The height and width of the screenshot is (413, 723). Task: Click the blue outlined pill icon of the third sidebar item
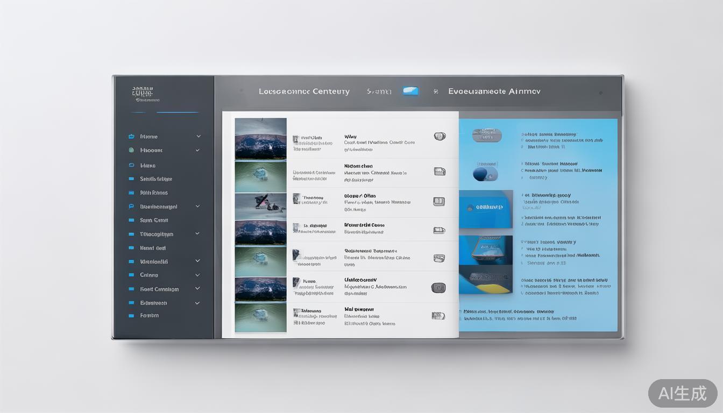tap(131, 166)
